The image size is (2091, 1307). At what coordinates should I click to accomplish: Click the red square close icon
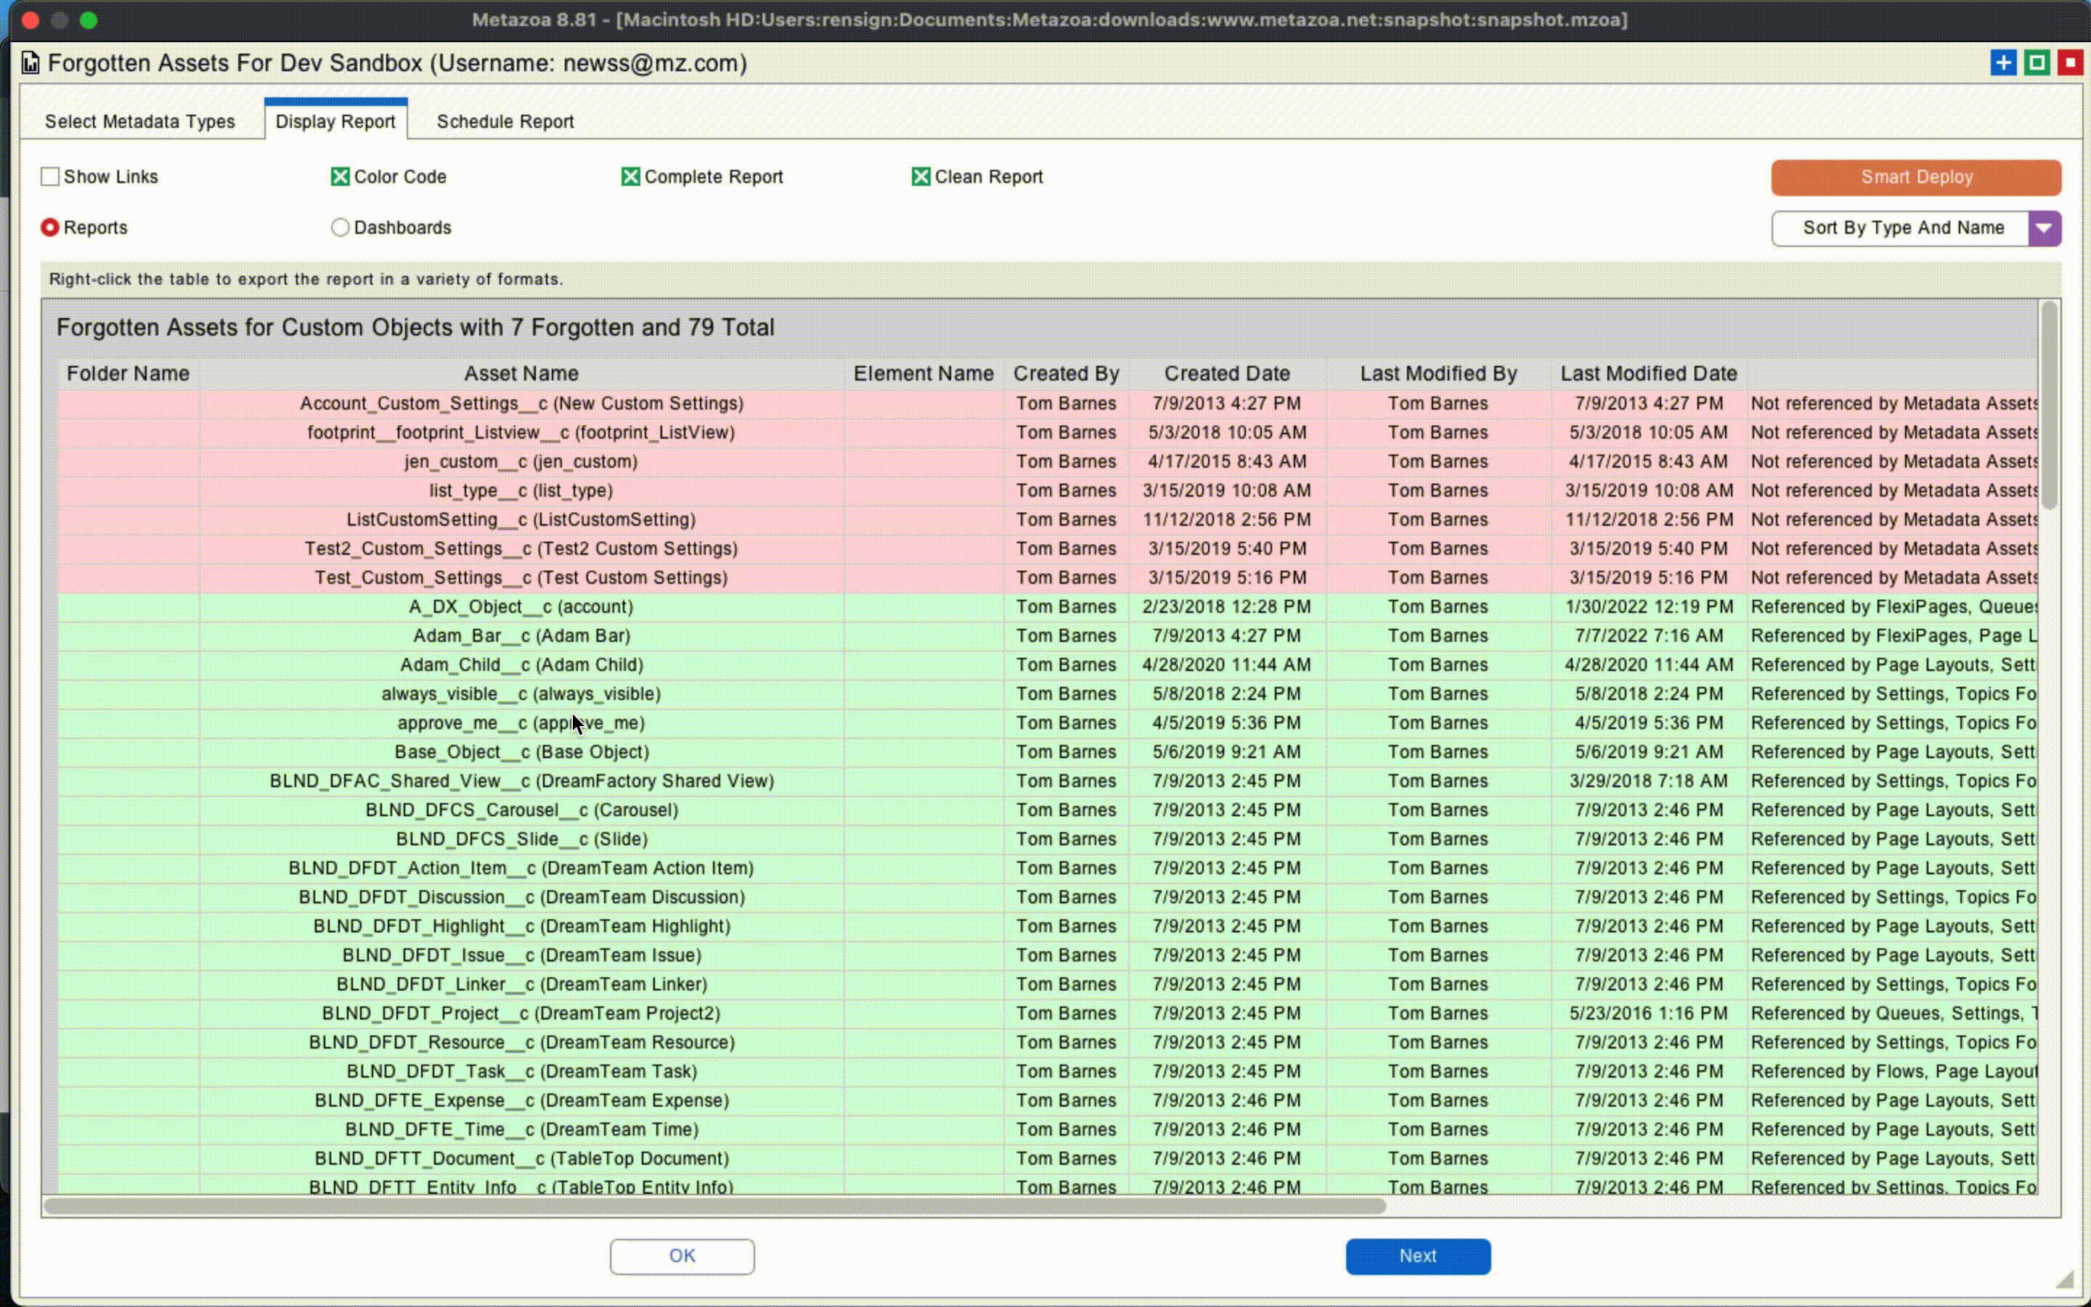pos(2070,63)
